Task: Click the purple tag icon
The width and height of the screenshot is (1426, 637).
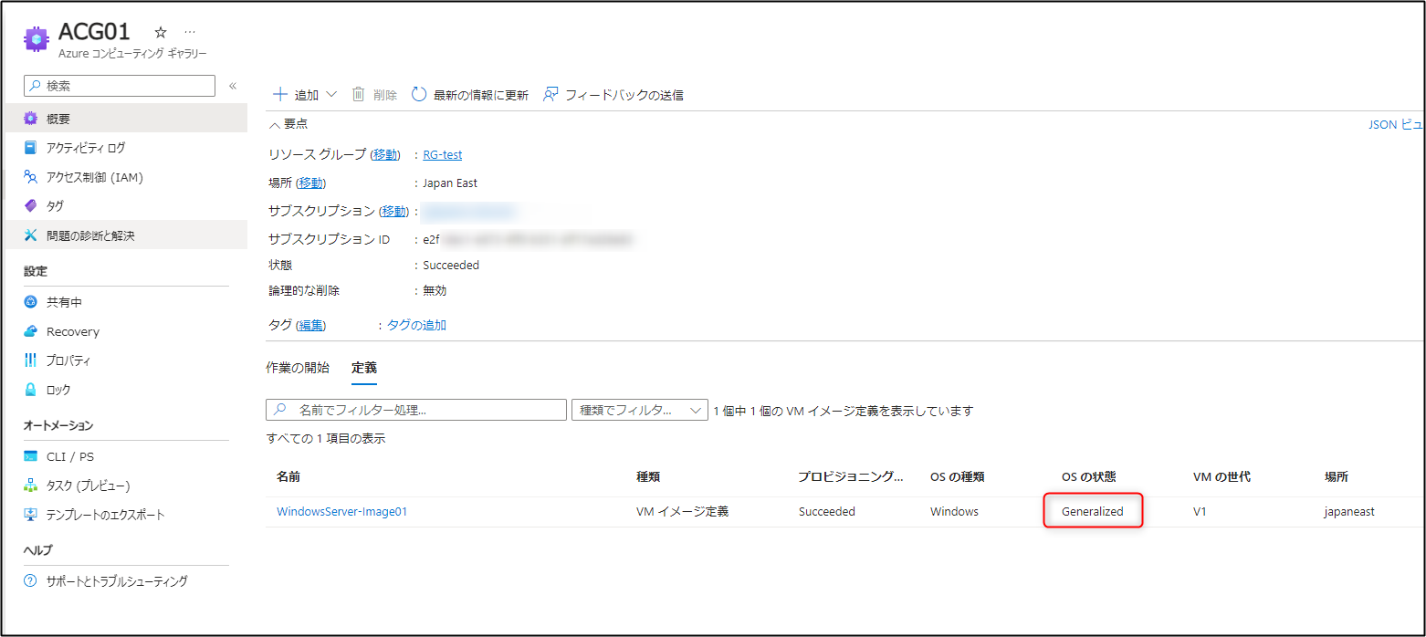Action: coord(31,206)
